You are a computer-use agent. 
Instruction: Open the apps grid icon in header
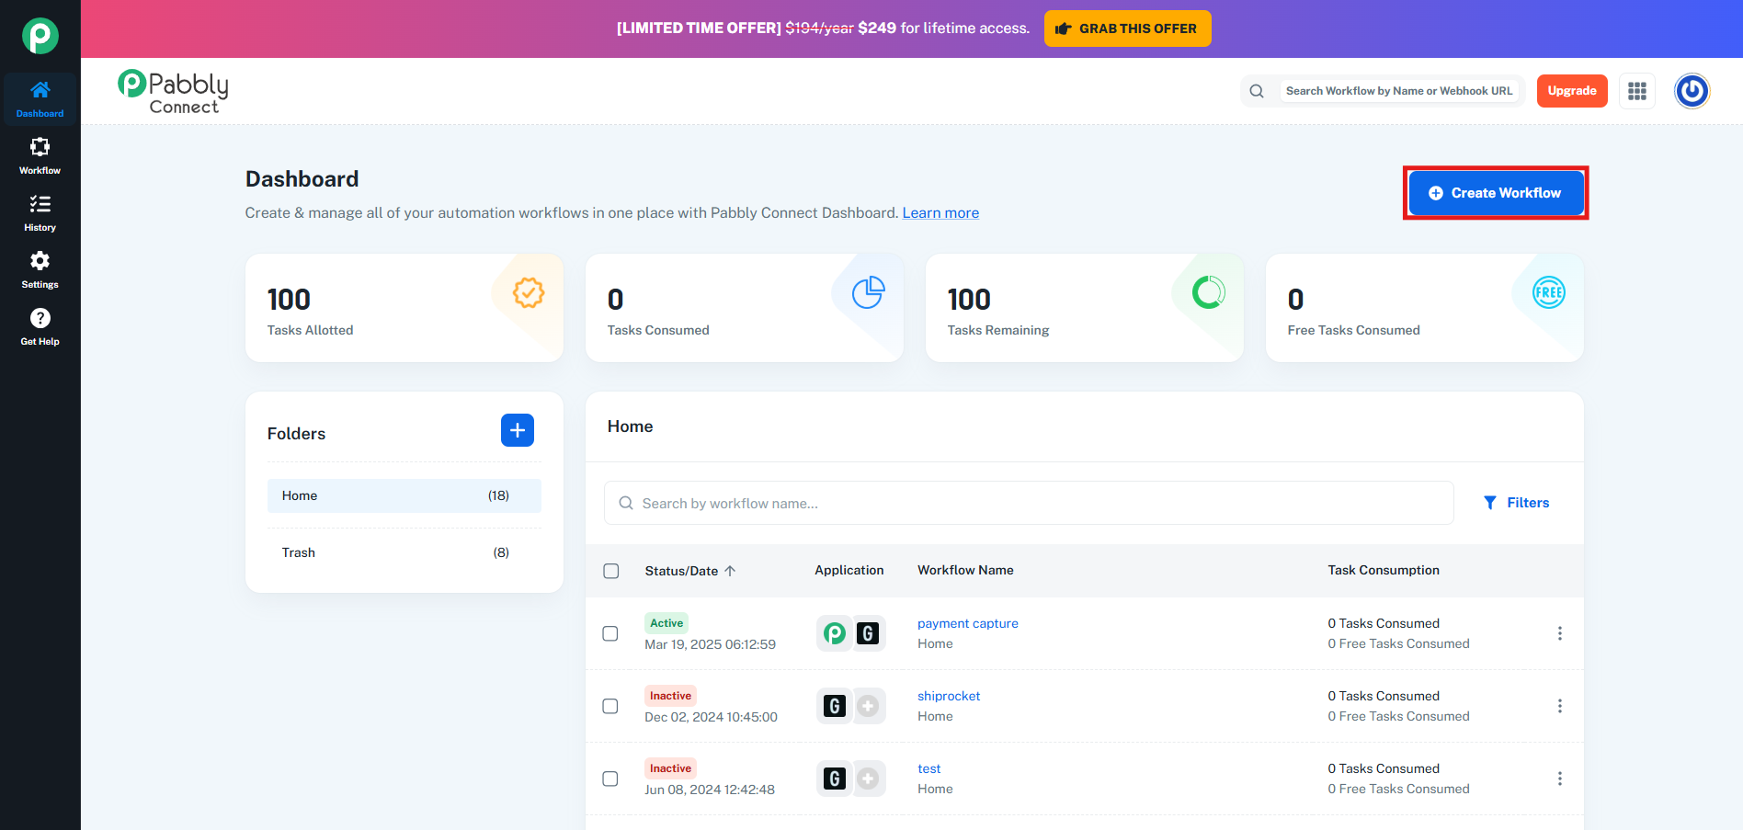tap(1636, 91)
